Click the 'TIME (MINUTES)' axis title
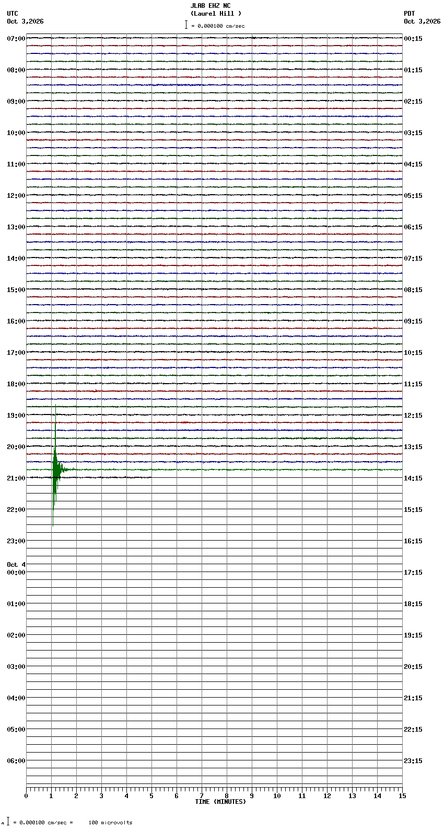The image size is (444, 829). [x=220, y=802]
